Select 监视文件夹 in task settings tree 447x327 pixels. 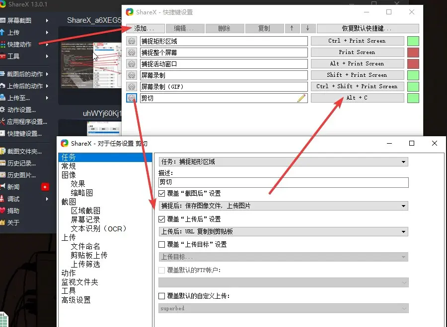[80, 282]
